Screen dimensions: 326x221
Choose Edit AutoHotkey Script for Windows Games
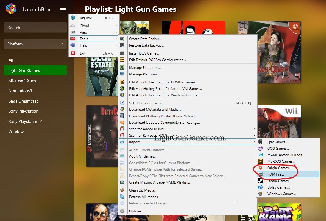click(x=188, y=95)
